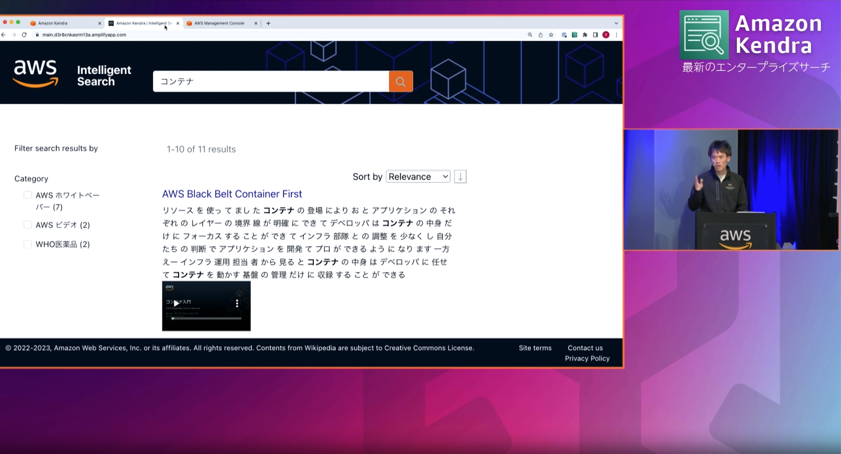Click the "Category" filter heading
Viewport: 841px width, 454px height.
[31, 179]
